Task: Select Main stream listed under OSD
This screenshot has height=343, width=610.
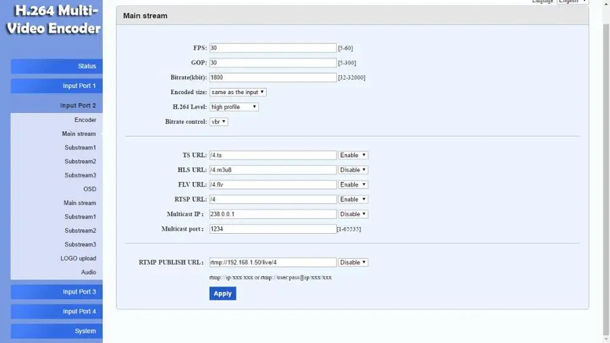Action: click(x=79, y=203)
